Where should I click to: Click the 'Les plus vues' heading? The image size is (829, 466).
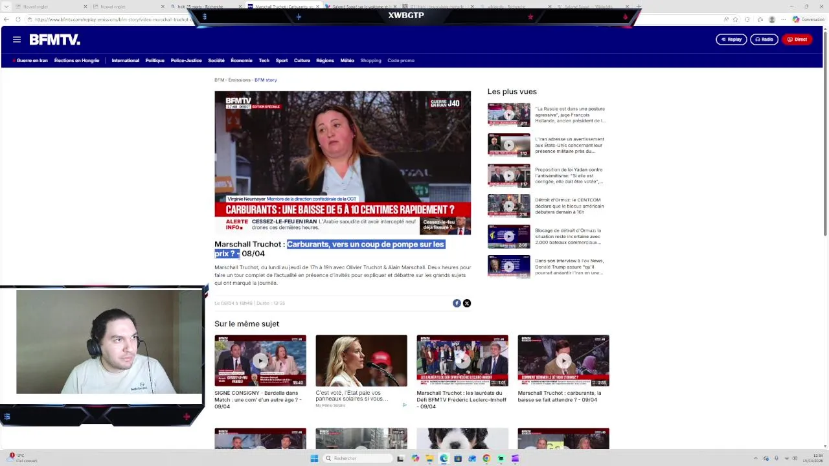[x=512, y=91]
